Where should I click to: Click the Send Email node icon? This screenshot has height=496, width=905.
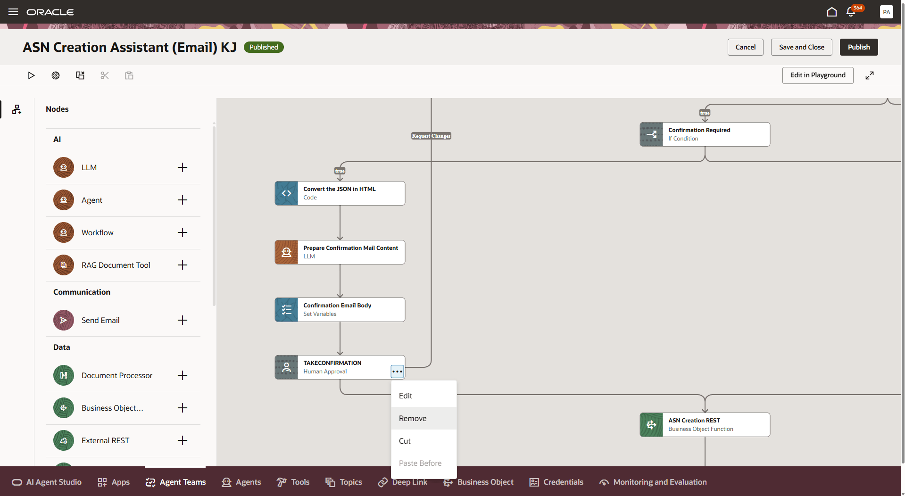click(64, 320)
